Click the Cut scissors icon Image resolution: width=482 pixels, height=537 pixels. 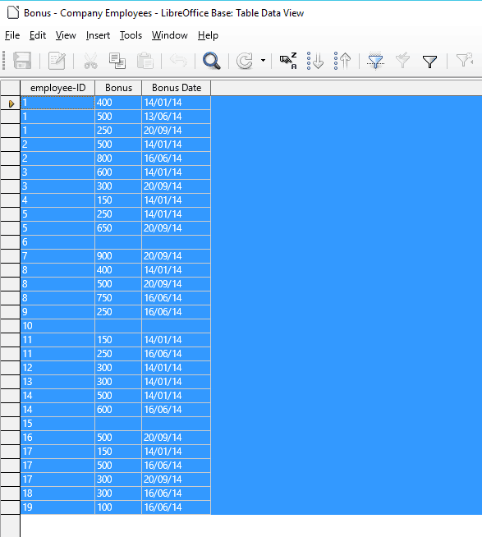(91, 61)
